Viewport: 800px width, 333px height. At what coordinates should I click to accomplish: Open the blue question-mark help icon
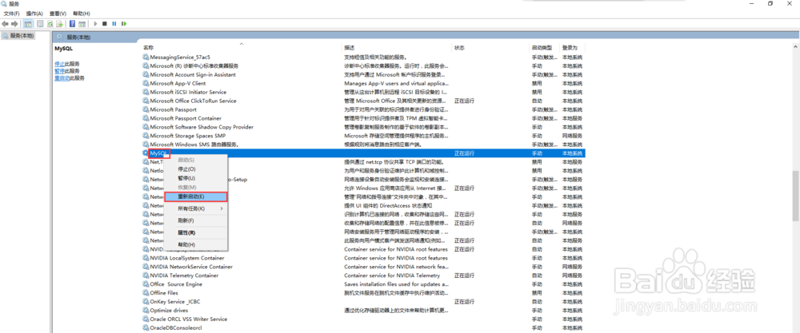click(x=73, y=23)
